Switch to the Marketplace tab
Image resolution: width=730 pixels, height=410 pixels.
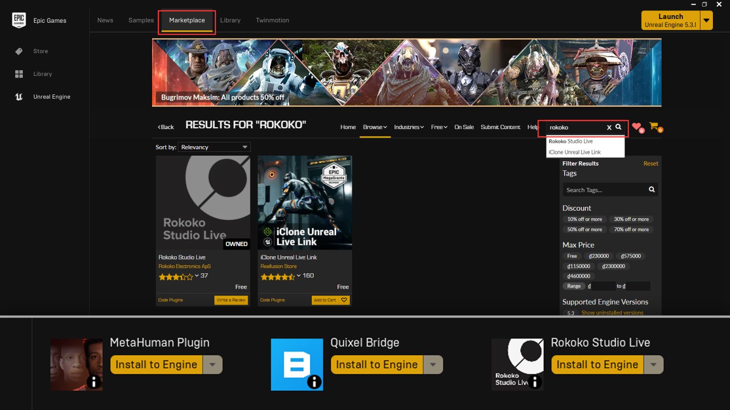click(x=187, y=20)
